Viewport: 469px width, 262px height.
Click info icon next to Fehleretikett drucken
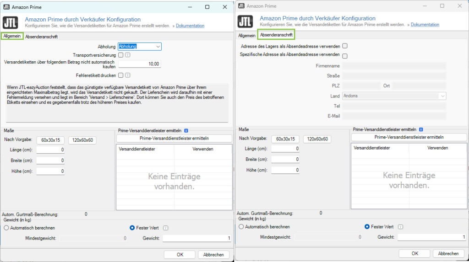[128, 75]
